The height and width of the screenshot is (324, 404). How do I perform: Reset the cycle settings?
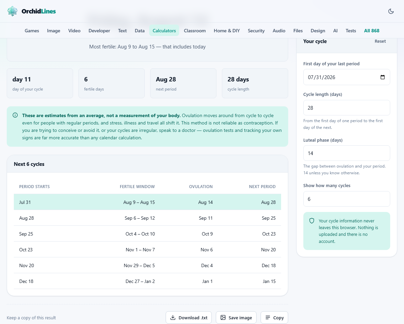pyautogui.click(x=380, y=41)
